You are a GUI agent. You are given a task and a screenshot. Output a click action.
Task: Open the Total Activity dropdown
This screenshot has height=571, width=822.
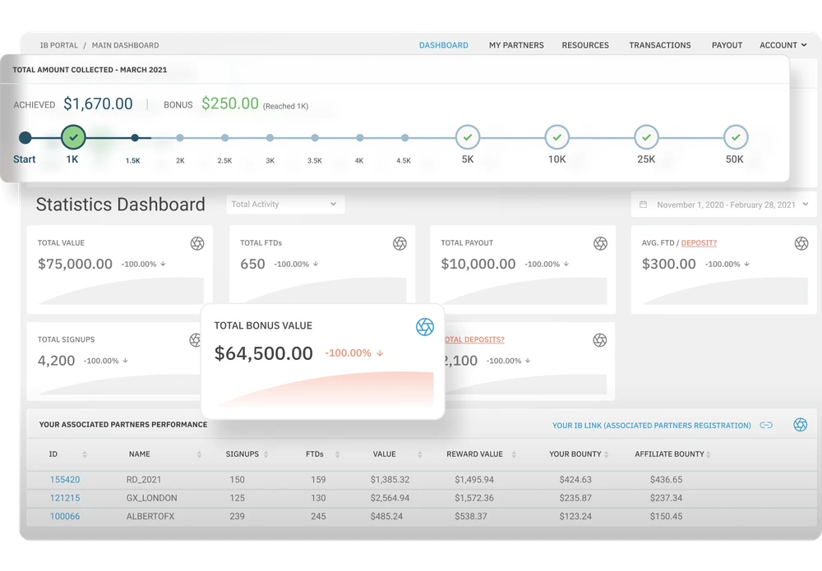pos(285,205)
